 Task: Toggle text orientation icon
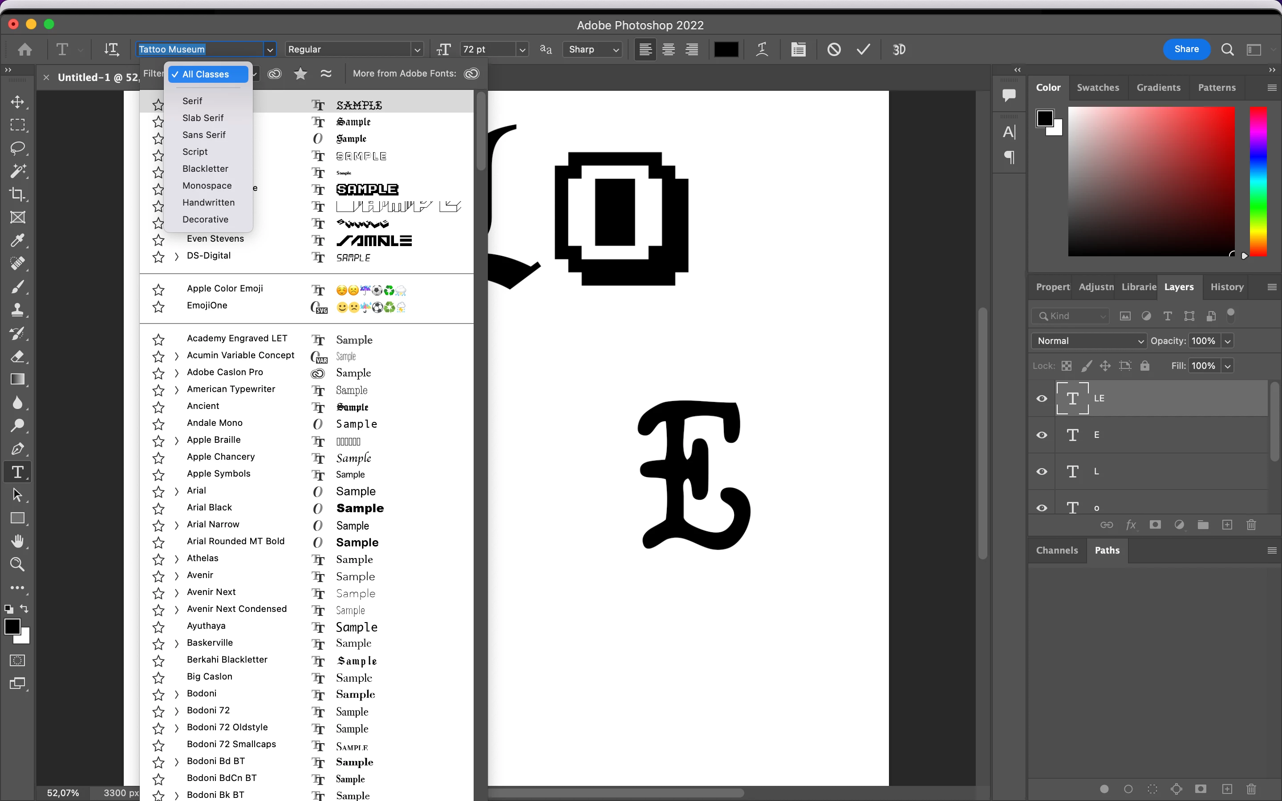pos(111,49)
